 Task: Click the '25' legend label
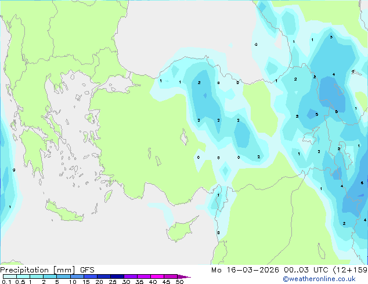(x=113, y=282)
